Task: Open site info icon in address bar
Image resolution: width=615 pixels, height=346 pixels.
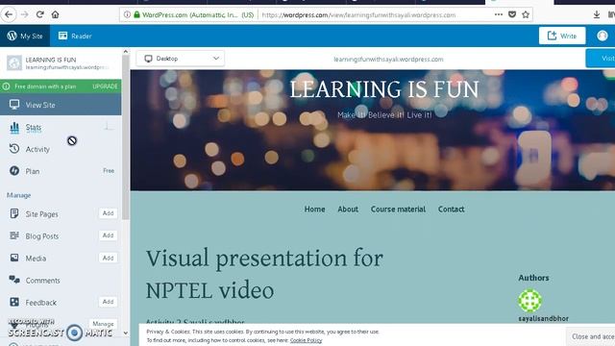Action: (127, 15)
